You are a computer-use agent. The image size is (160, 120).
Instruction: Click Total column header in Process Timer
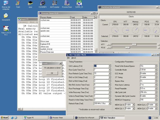(76, 17)
